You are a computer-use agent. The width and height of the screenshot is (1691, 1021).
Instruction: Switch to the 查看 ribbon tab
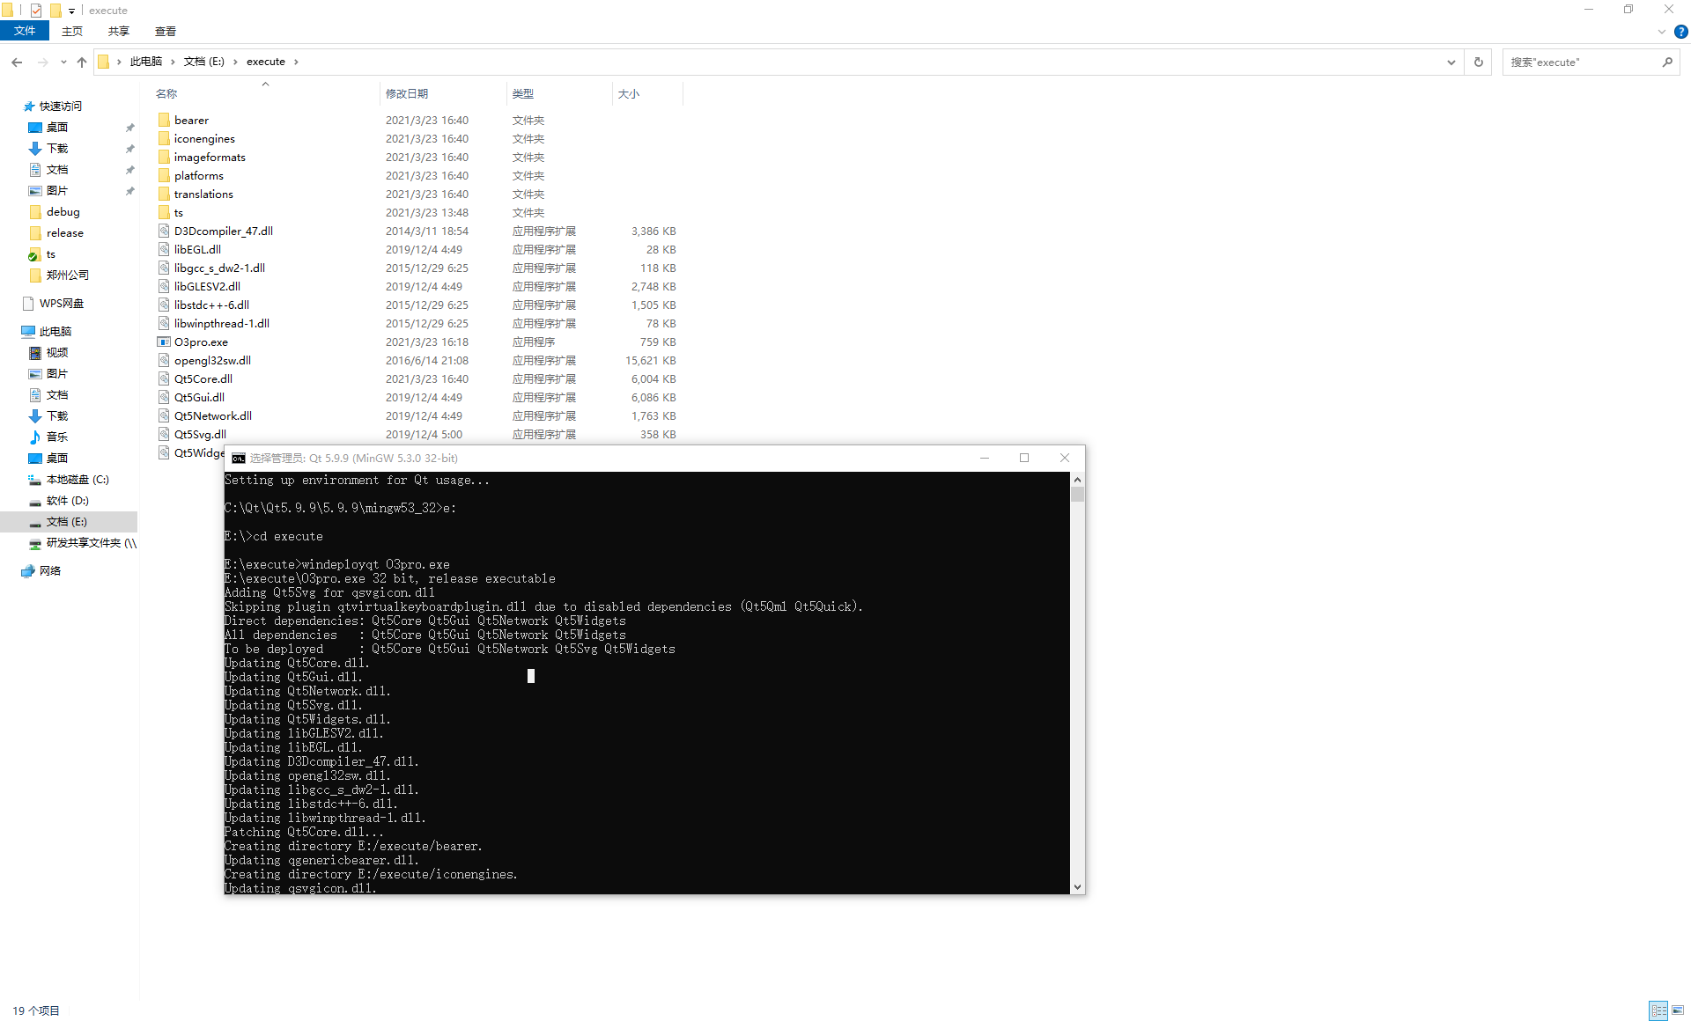click(165, 31)
